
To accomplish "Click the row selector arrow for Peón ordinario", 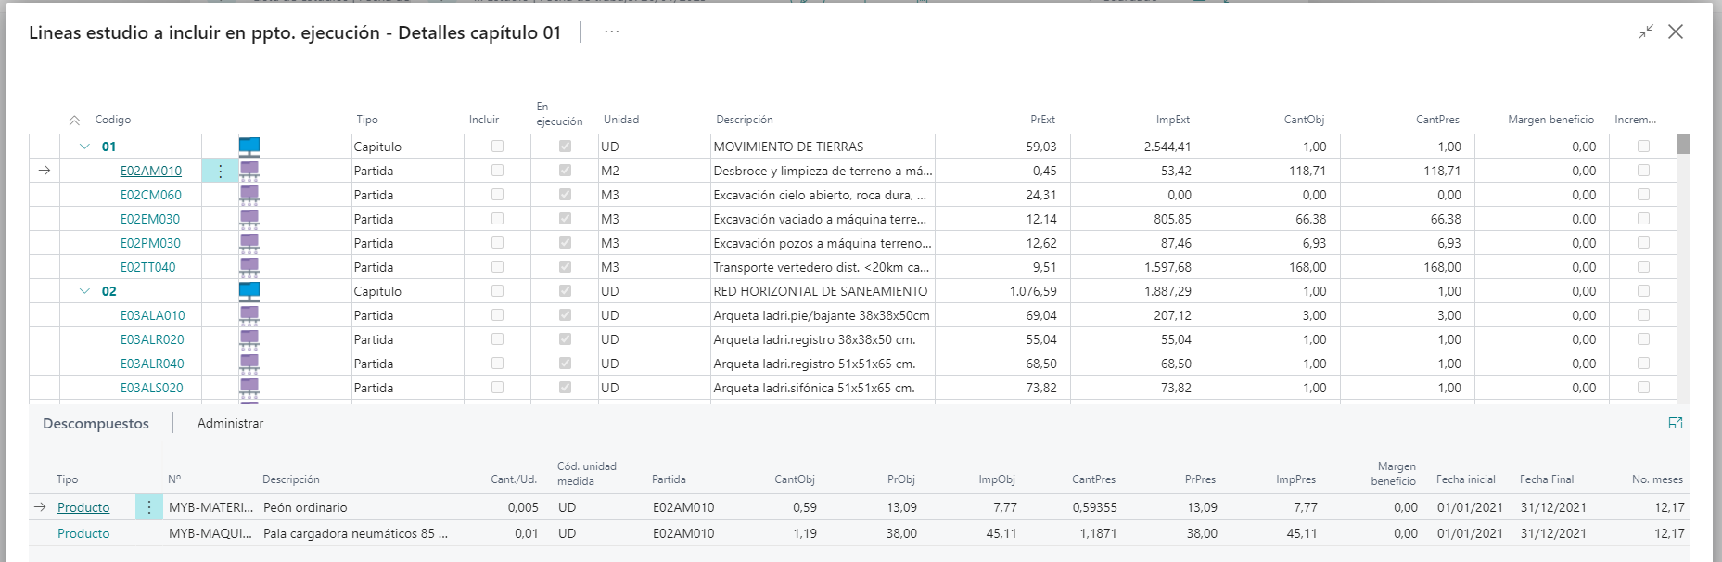I will click(x=40, y=507).
